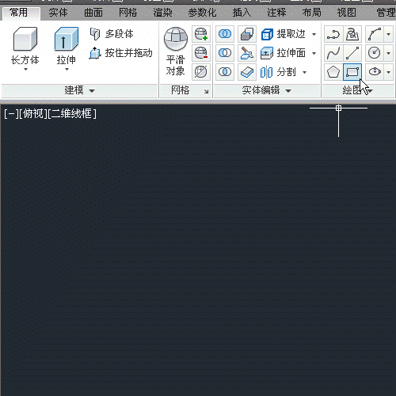Open the [二维线框] visual style menu

click(72, 114)
